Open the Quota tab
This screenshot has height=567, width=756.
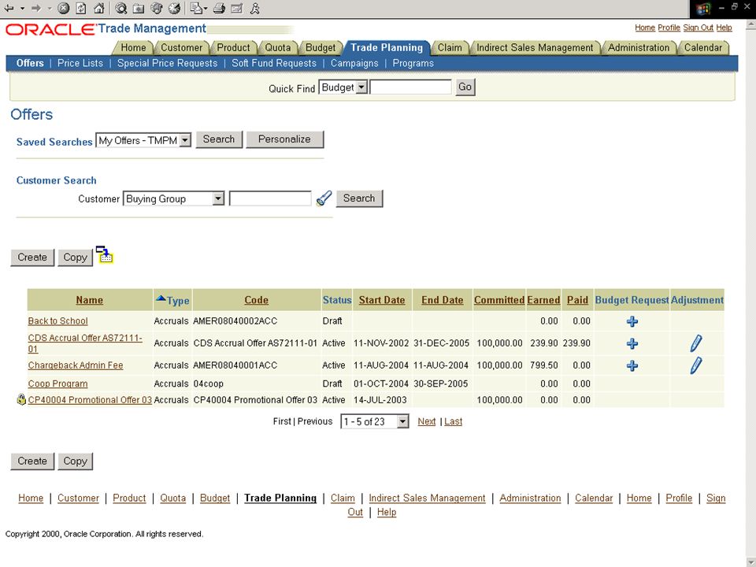pyautogui.click(x=278, y=47)
